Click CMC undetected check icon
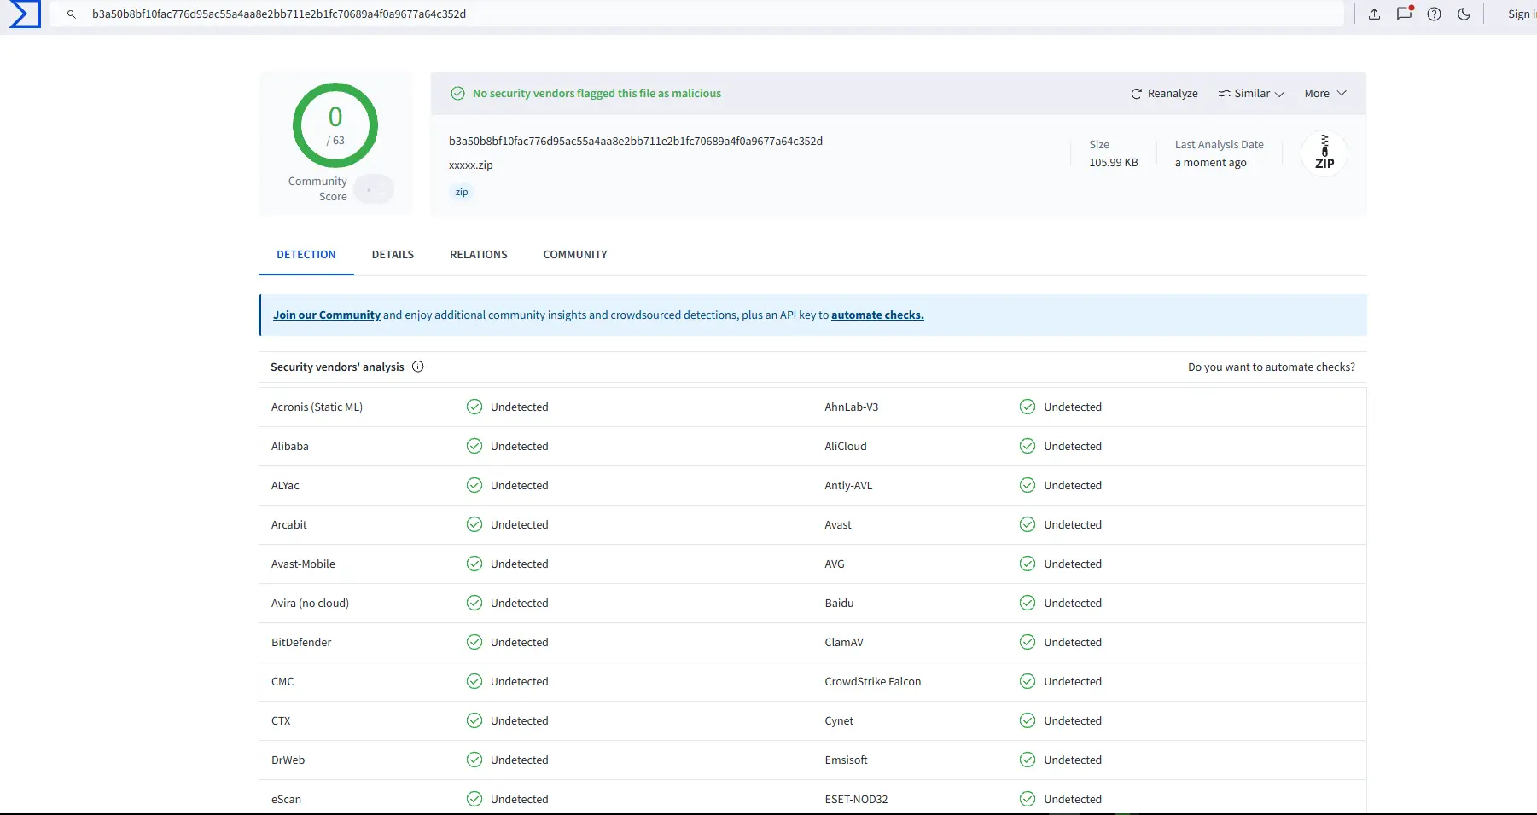1537x815 pixels. point(474,682)
